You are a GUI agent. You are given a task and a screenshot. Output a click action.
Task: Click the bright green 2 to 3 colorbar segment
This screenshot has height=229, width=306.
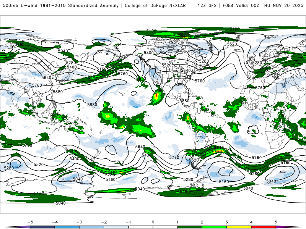pos(214,227)
